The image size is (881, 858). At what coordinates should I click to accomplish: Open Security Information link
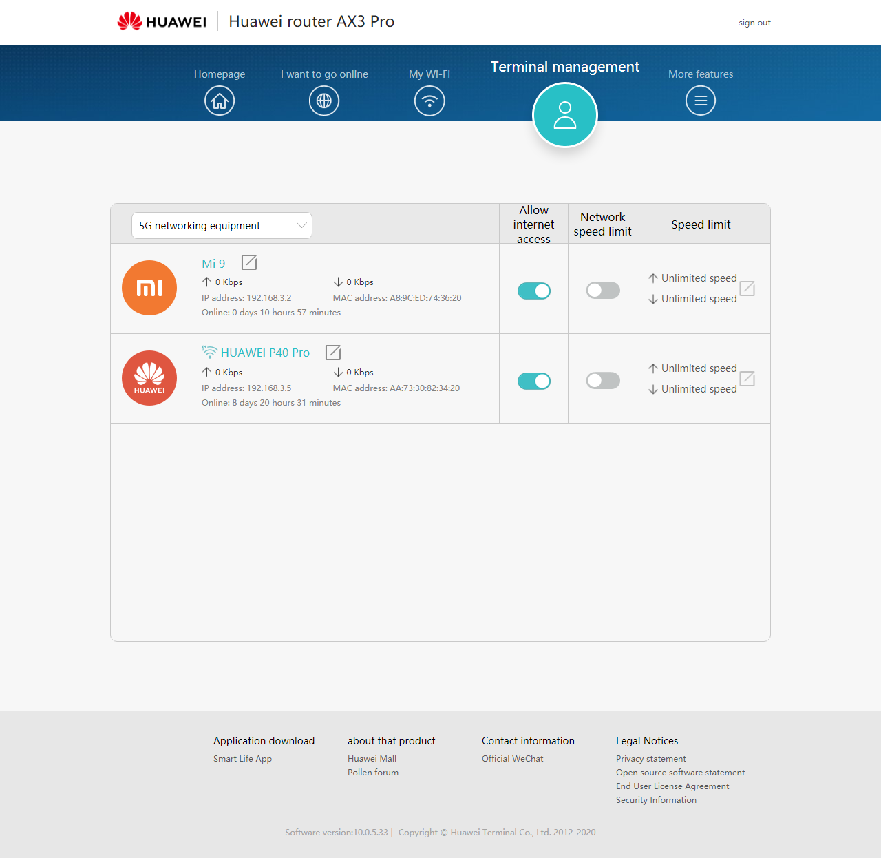[656, 800]
